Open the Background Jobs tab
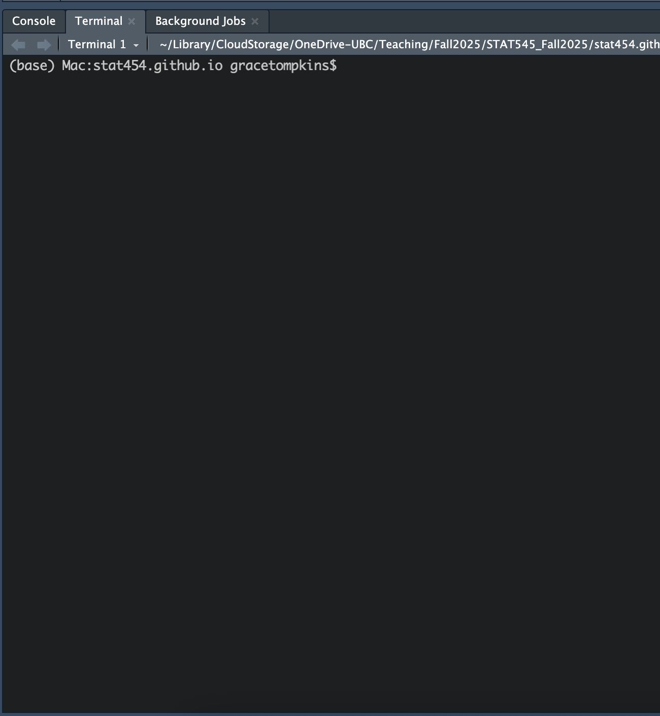660x716 pixels. (200, 21)
